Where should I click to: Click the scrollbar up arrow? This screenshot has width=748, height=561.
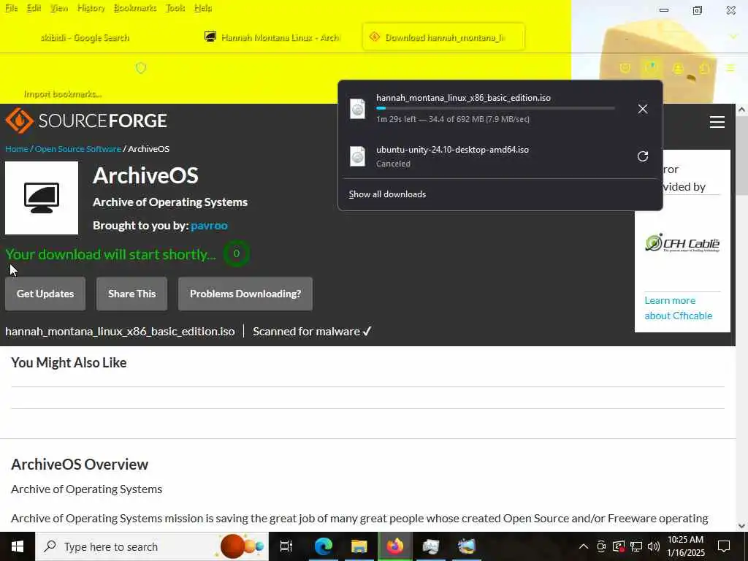741,110
